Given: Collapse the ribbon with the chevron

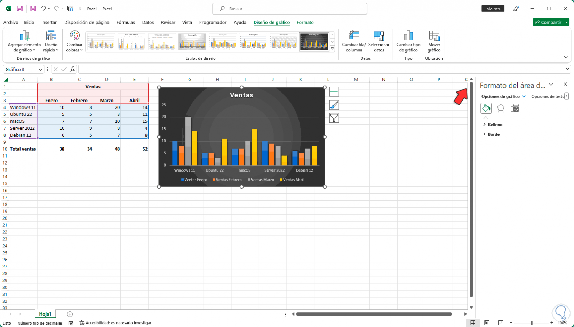Looking at the screenshot, I should 566,57.
